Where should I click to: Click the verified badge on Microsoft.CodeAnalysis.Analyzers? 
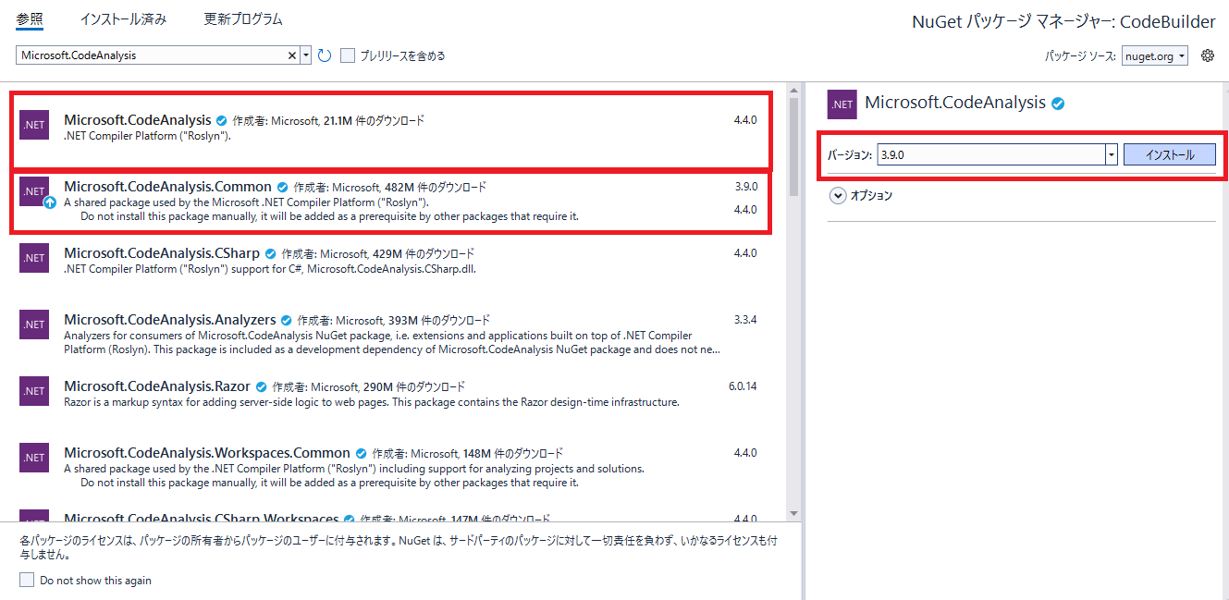(x=285, y=319)
